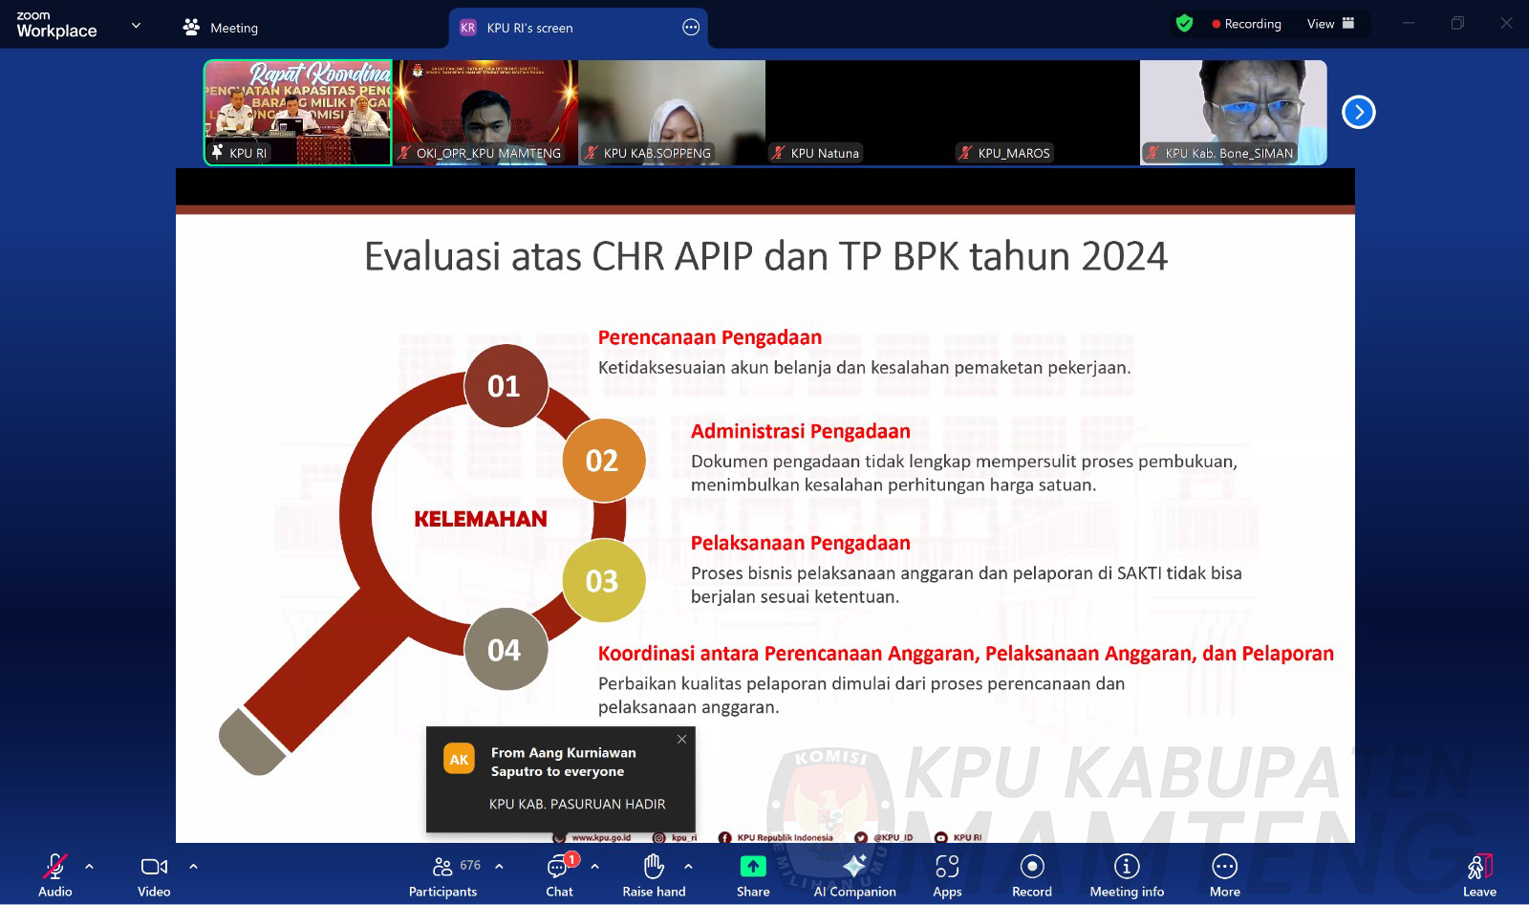
Task: Open the Apps panel
Action: click(947, 875)
